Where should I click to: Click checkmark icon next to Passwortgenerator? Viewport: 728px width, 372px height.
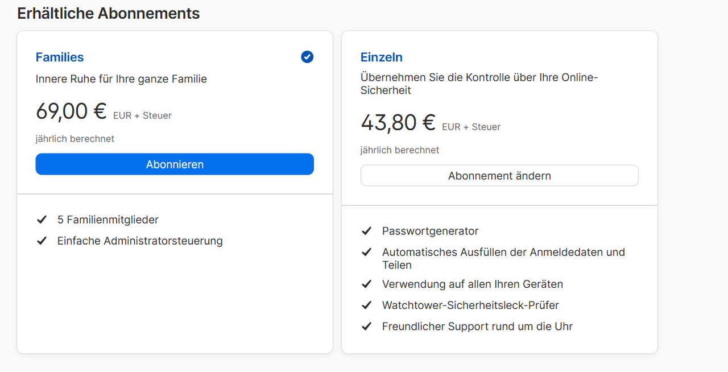tap(366, 231)
